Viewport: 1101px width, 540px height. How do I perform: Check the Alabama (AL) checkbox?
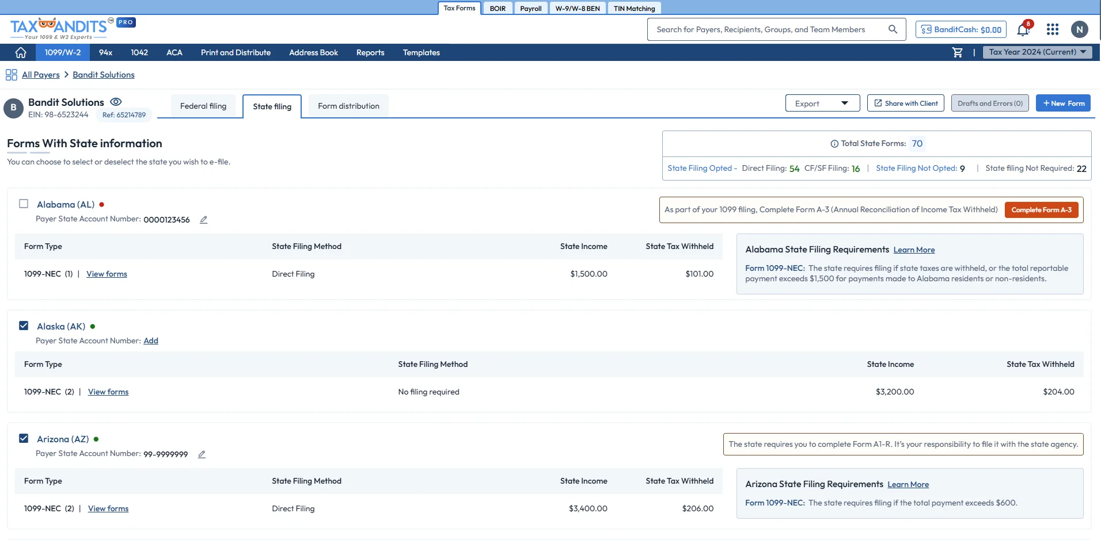[24, 204]
